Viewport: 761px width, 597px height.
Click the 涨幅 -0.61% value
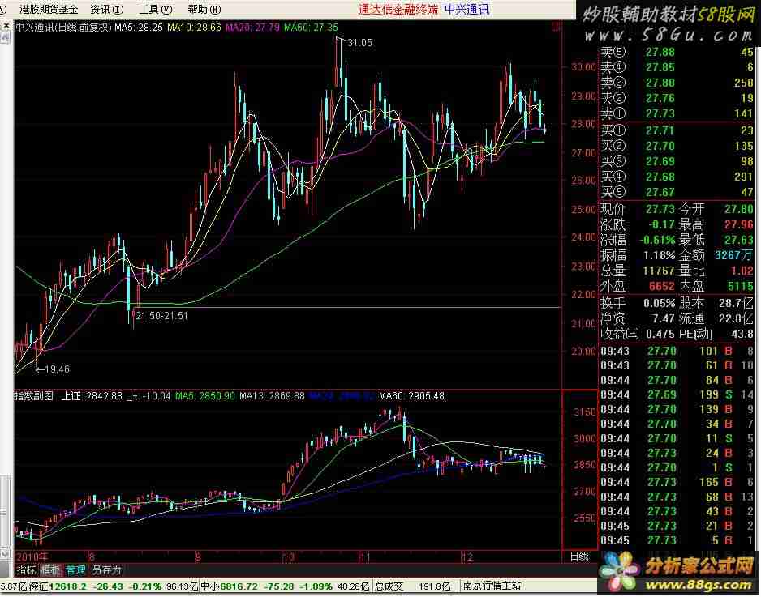[x=656, y=240]
